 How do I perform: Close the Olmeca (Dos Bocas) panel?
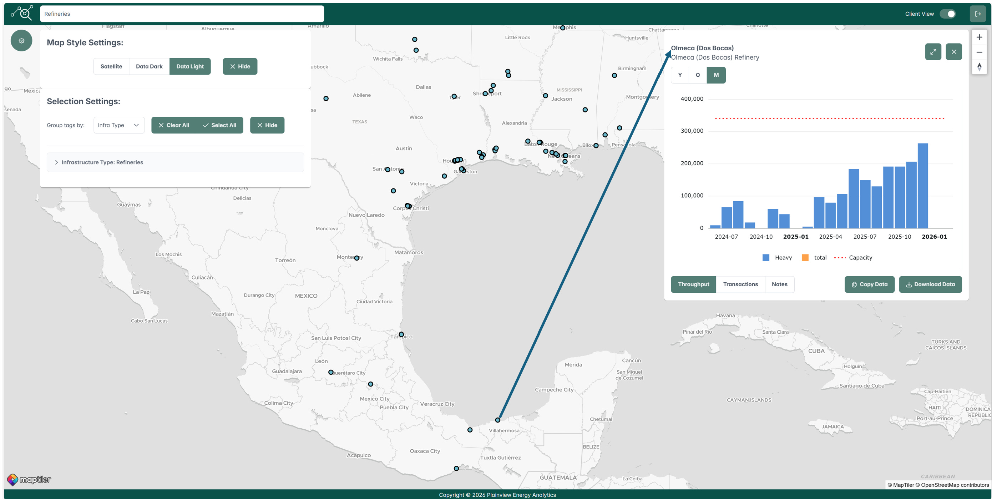(953, 52)
